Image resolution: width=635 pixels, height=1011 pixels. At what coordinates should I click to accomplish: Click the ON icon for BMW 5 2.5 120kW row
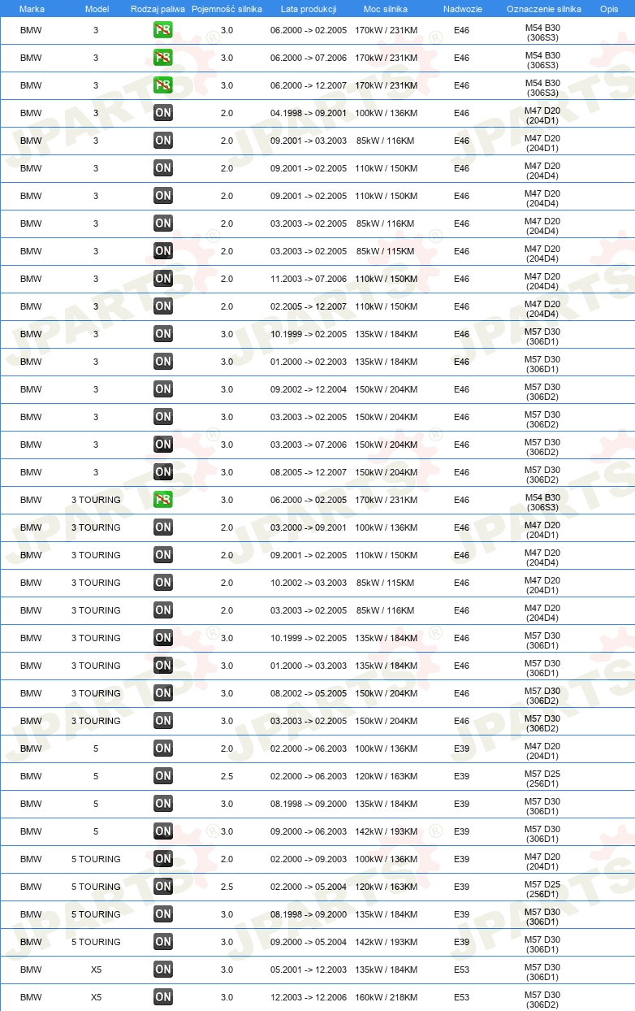[163, 776]
